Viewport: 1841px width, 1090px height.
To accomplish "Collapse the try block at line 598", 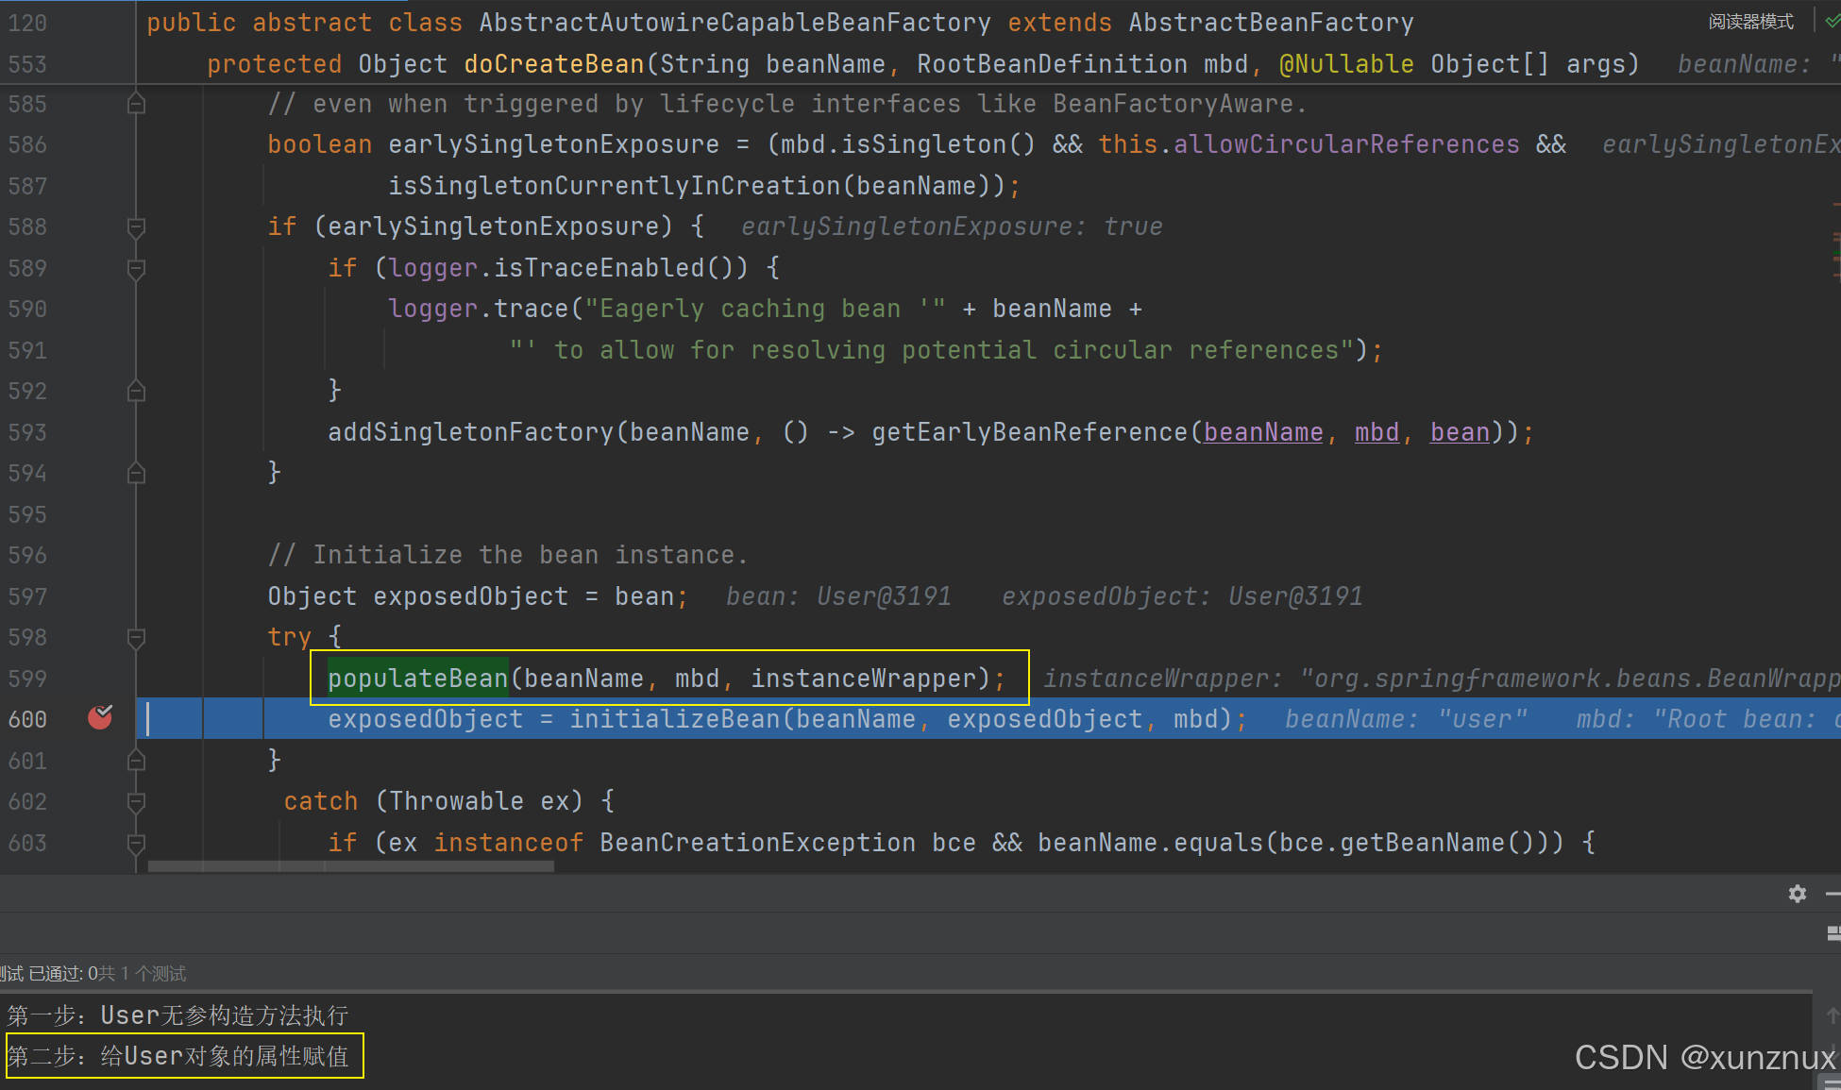I will pyautogui.click(x=136, y=637).
